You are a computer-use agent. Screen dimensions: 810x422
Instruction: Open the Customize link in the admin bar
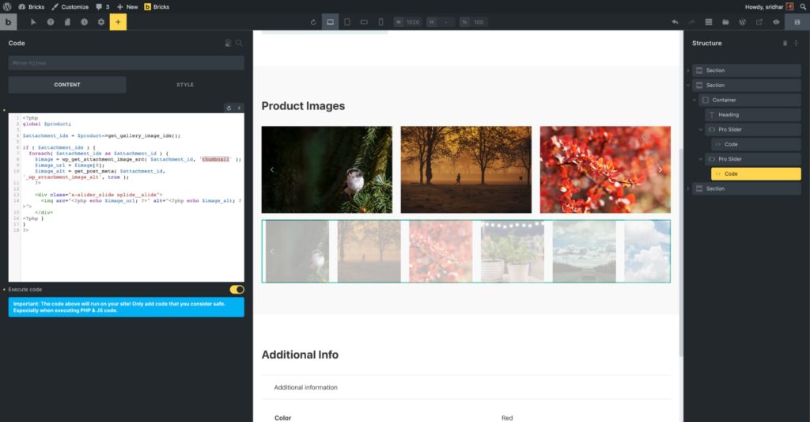(70, 6)
